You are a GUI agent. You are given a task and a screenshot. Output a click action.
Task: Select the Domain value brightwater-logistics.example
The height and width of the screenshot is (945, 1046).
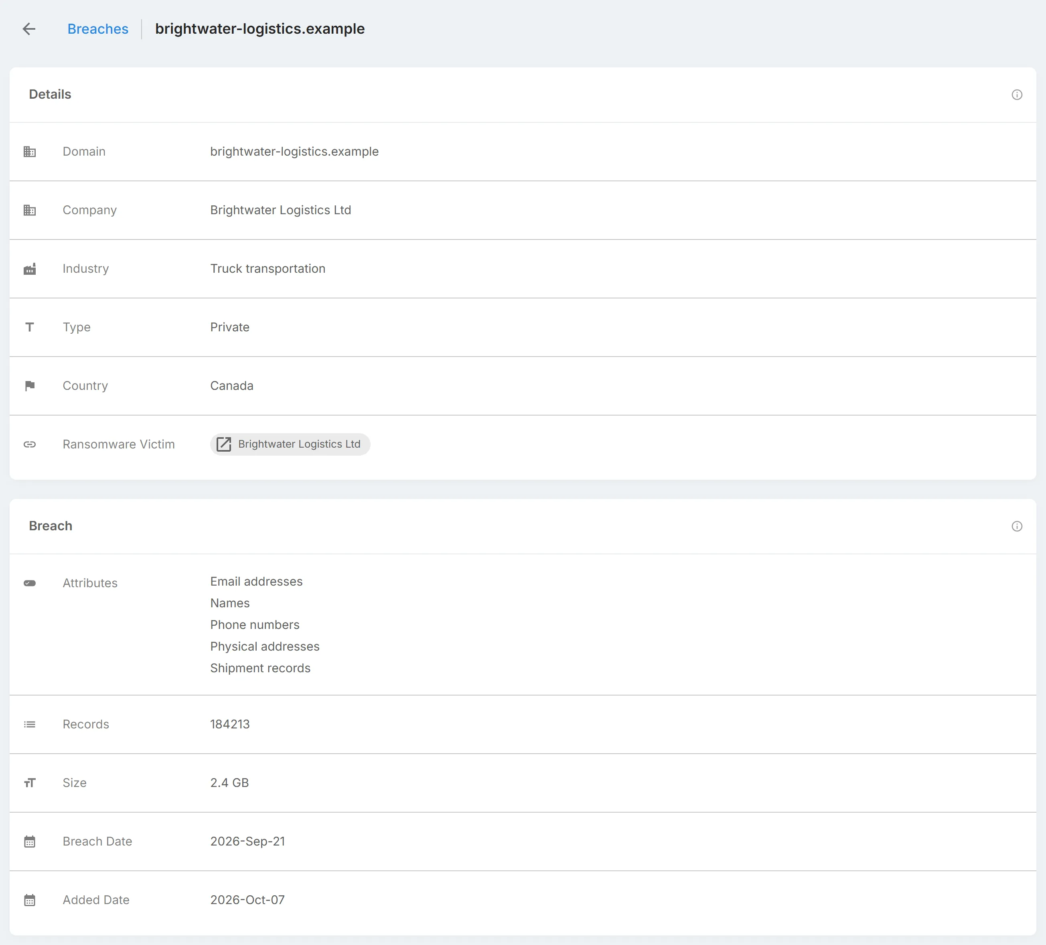tap(294, 152)
